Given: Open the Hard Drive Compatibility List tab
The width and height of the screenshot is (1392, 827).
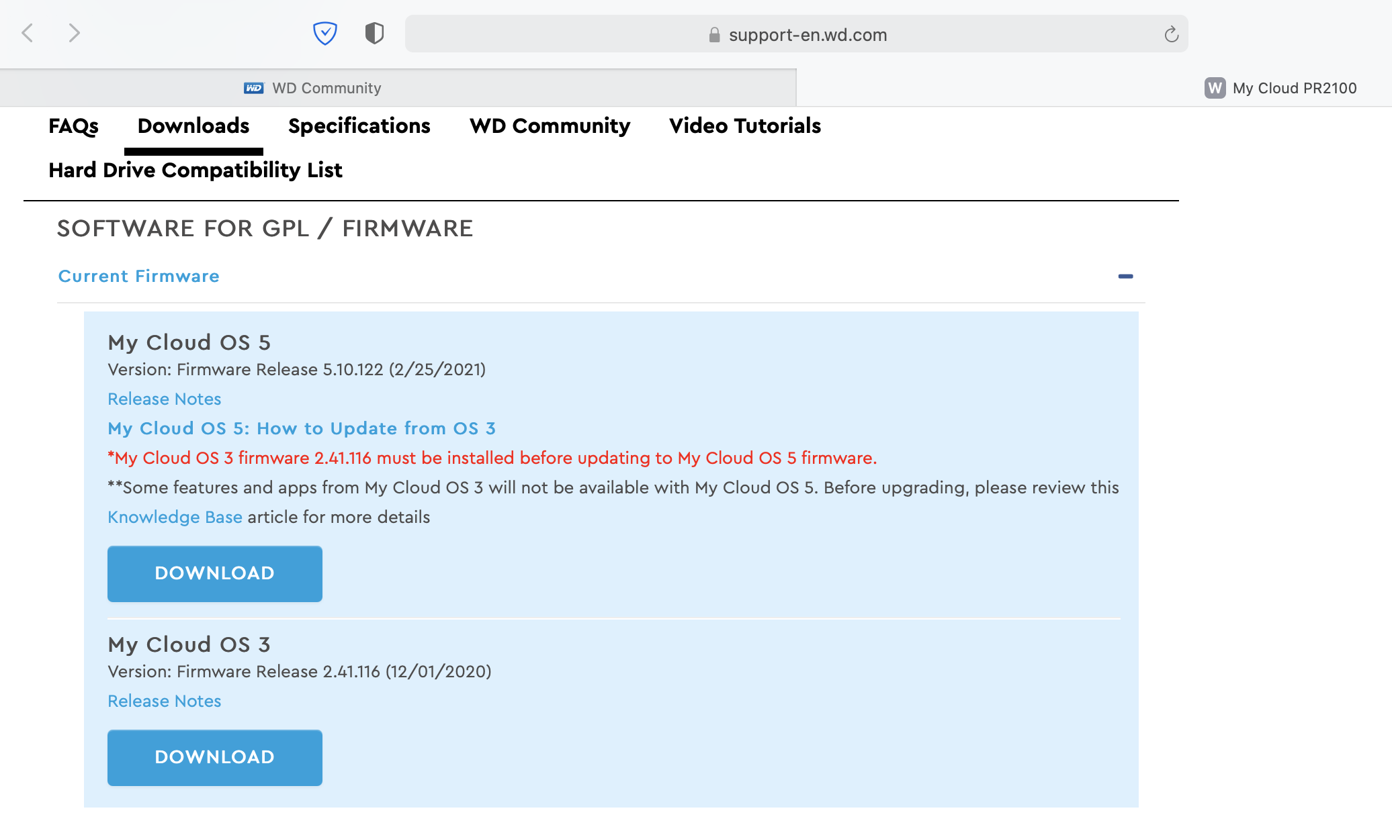Looking at the screenshot, I should [195, 170].
